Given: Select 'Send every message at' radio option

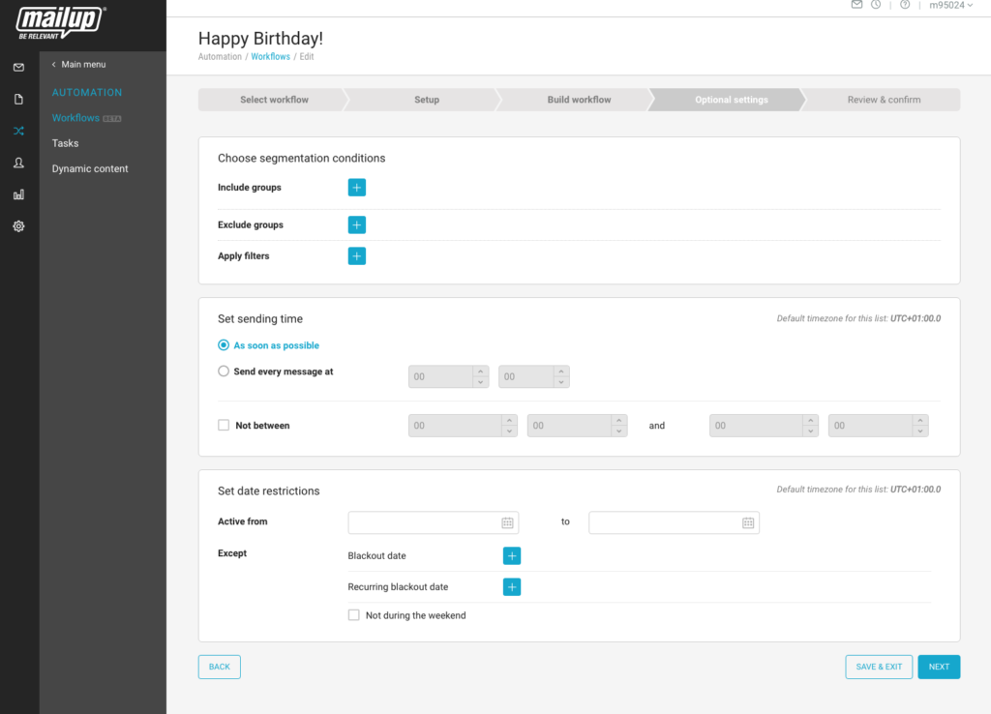Looking at the screenshot, I should click(x=224, y=372).
